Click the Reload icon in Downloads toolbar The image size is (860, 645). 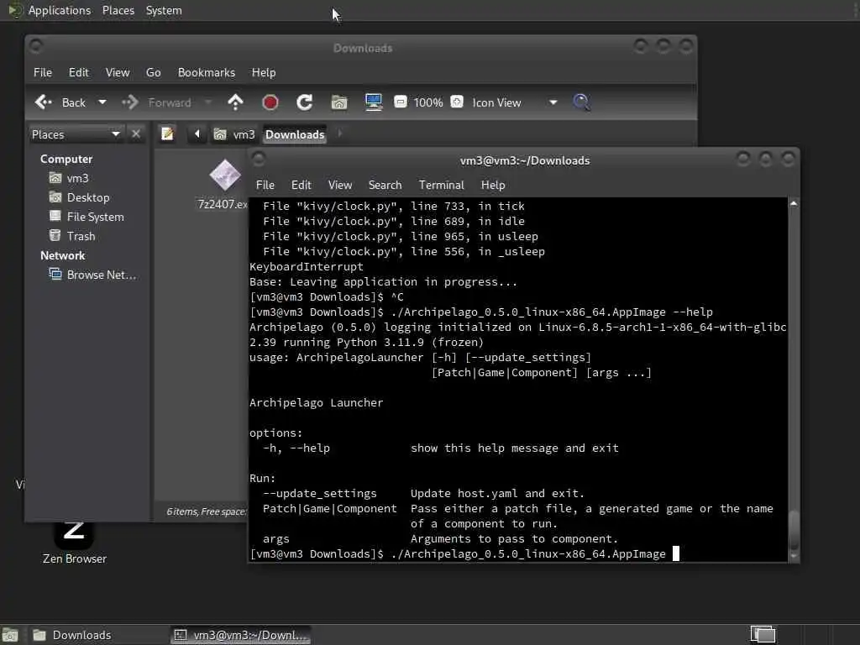click(x=304, y=102)
